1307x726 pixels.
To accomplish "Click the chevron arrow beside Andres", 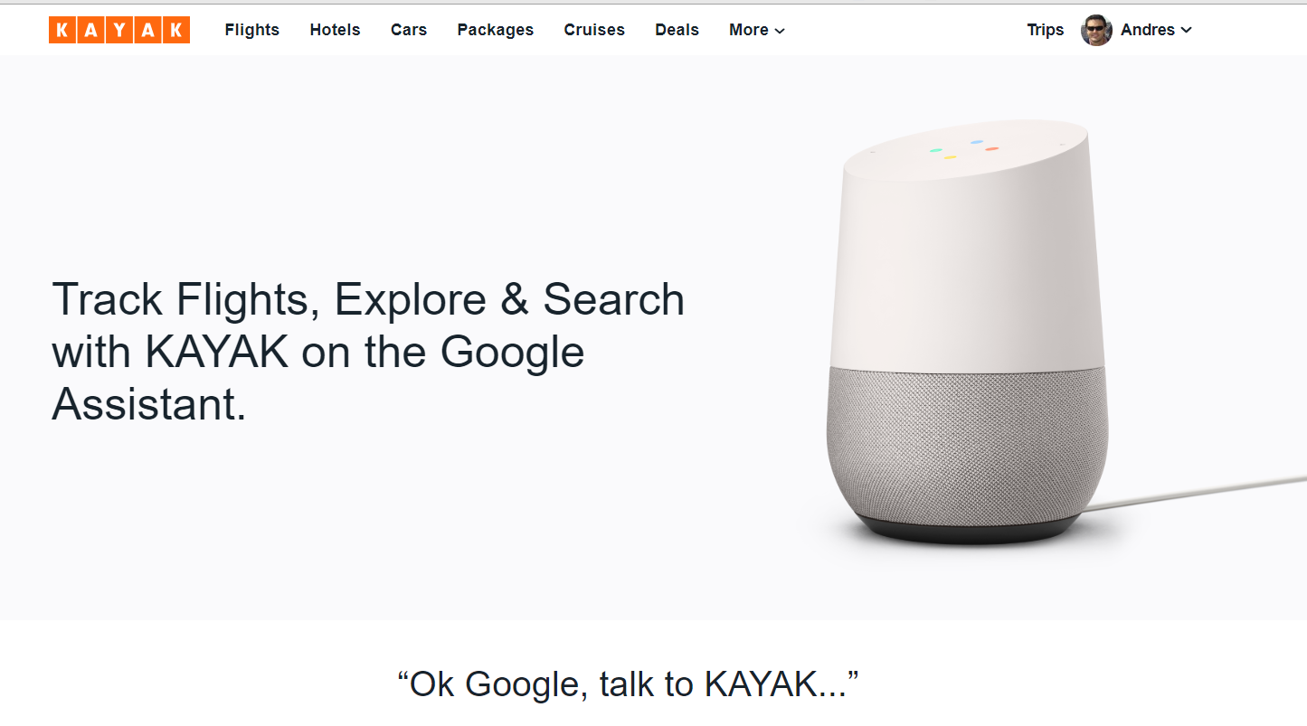I will [1187, 30].
